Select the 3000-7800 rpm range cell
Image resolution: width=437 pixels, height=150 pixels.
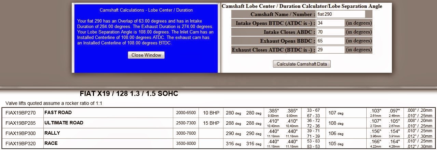coord(186,133)
